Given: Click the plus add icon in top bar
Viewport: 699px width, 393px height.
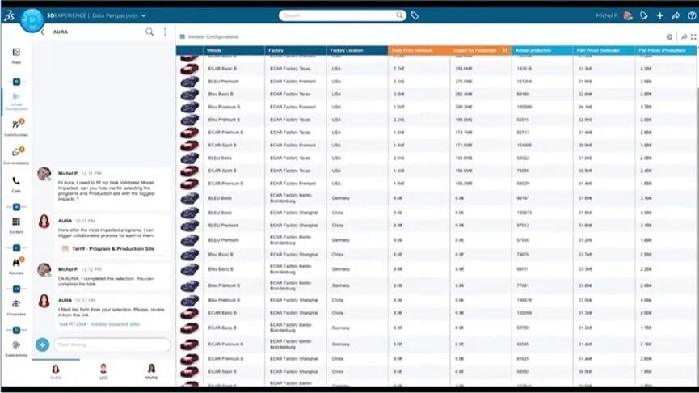Looking at the screenshot, I should coord(659,15).
